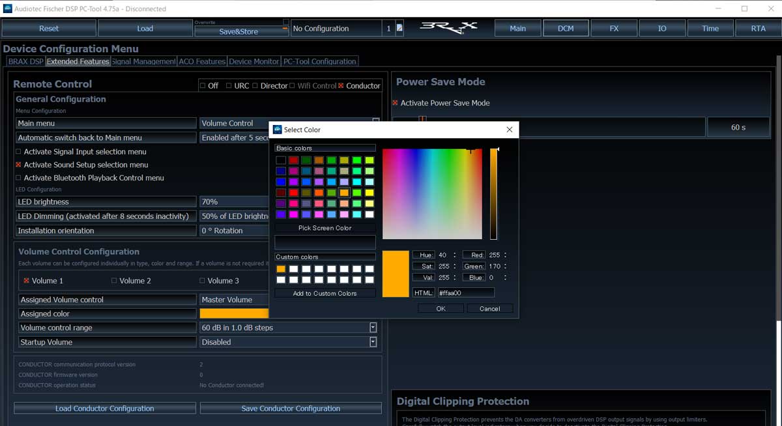Close the Select Color dialog
Image resolution: width=782 pixels, height=426 pixels.
click(x=509, y=130)
